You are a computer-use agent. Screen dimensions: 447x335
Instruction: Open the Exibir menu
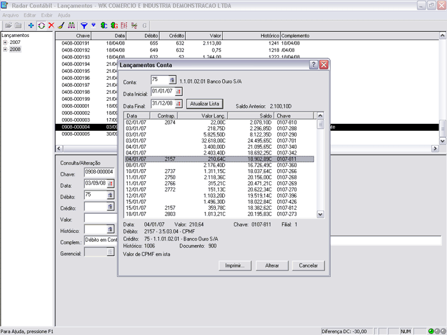pyautogui.click(x=47, y=14)
